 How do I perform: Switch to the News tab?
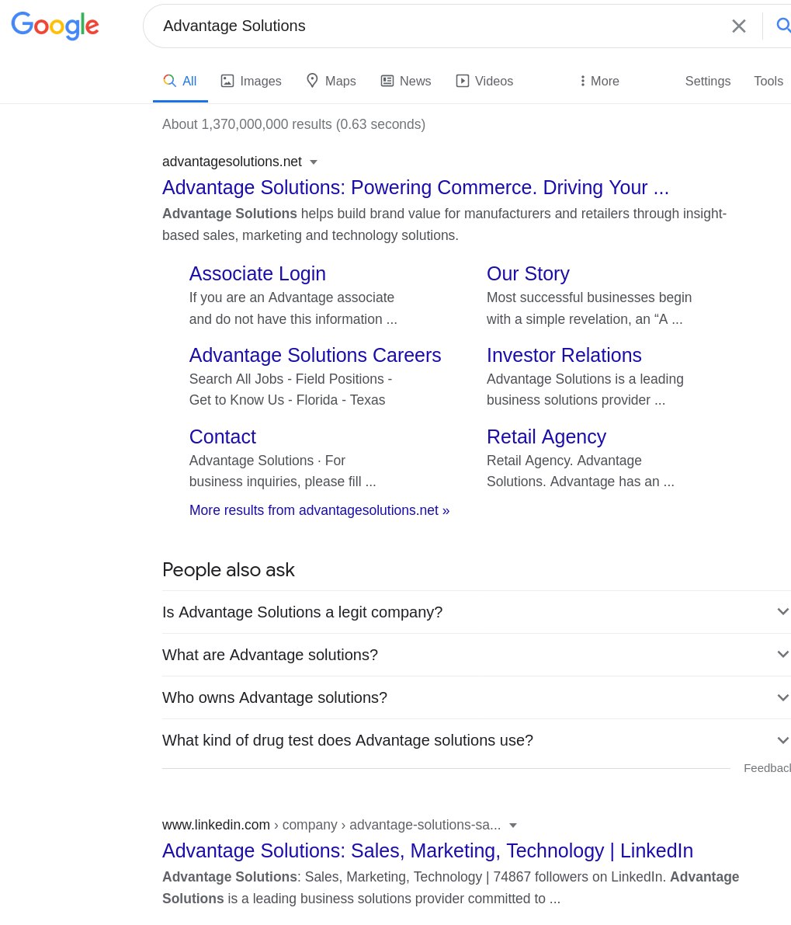[405, 82]
